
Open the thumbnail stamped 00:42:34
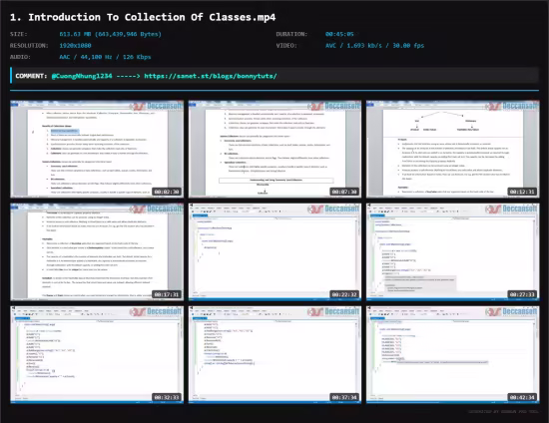(x=453, y=355)
